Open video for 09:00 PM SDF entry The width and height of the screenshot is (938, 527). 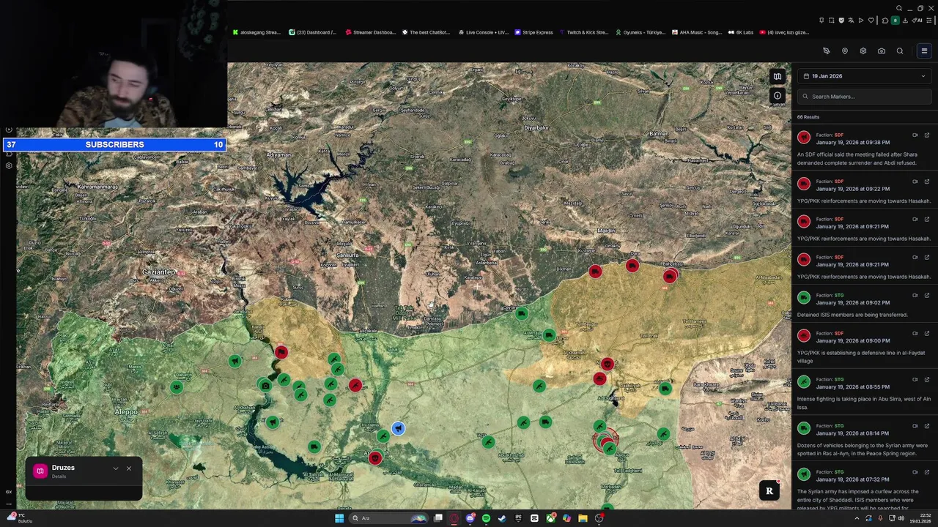coord(915,333)
